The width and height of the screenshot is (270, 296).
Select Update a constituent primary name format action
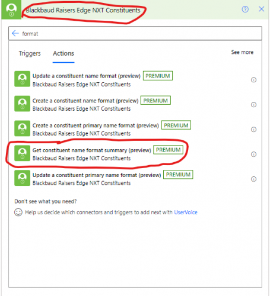135,179
